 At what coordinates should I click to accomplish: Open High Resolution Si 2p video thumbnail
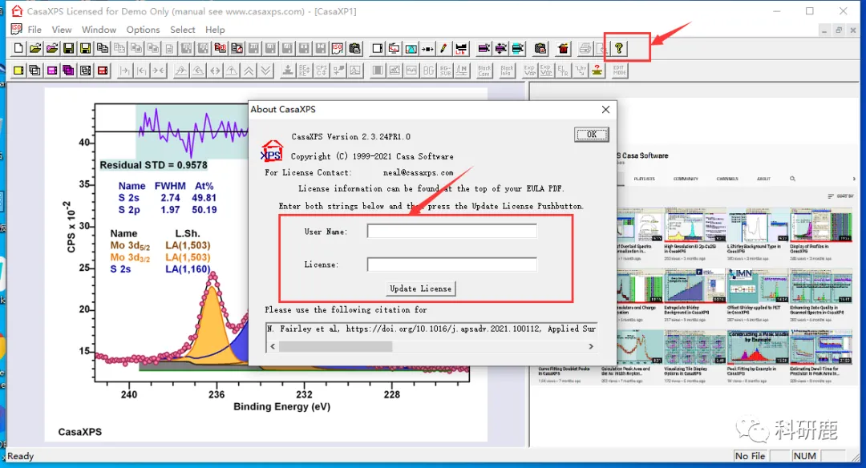tap(694, 225)
